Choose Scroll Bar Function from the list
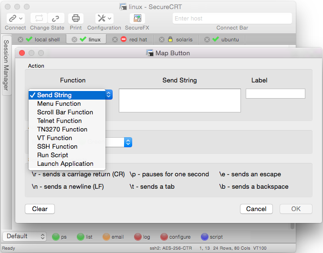323x253 pixels. coord(67,112)
